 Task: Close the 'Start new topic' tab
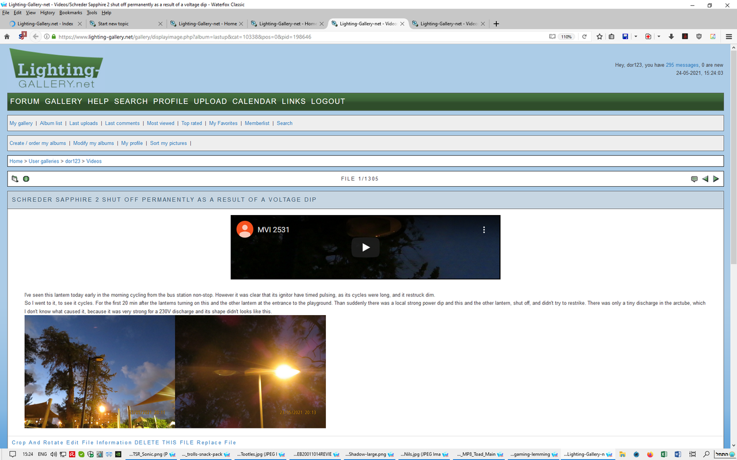161,24
